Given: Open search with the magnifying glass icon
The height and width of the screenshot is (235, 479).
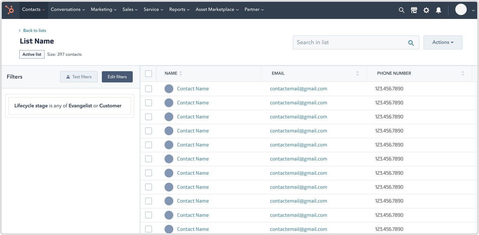Looking at the screenshot, I should click(401, 10).
